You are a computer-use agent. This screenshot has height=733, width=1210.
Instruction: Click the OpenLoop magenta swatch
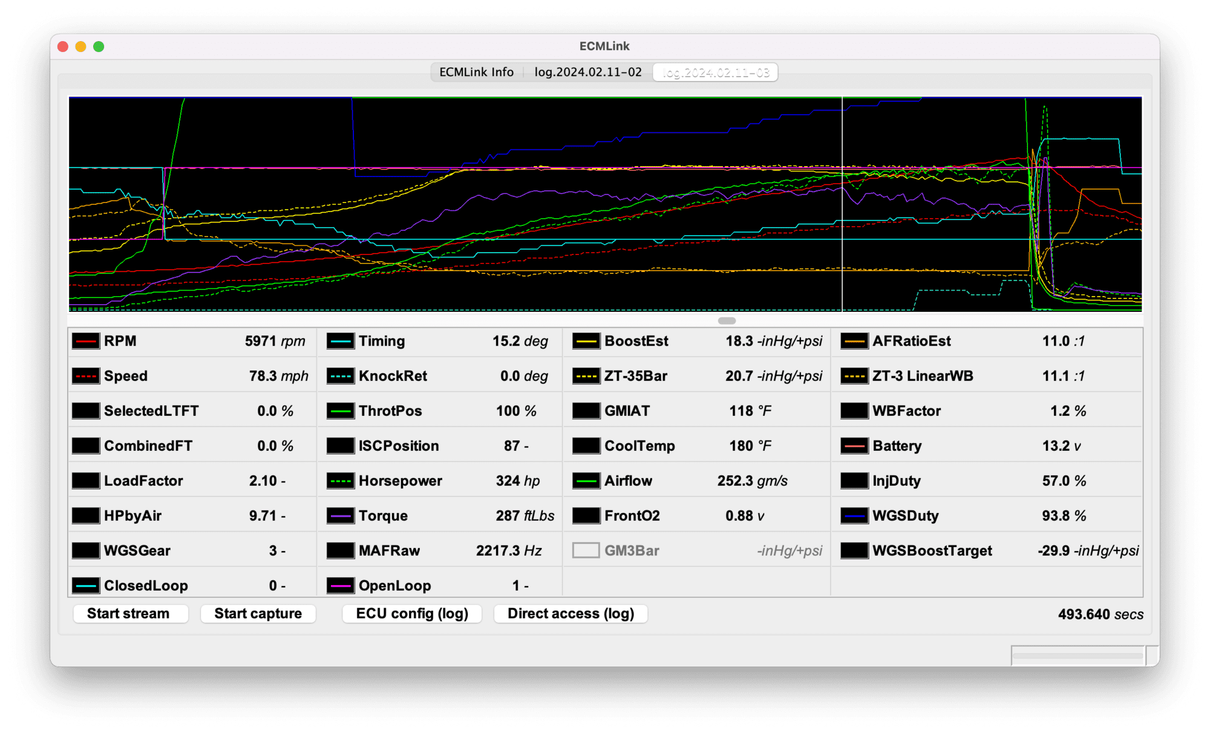(341, 586)
